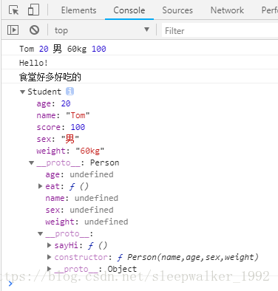Click the 'age: undefined' prototype property
Image resolution: width=278 pixels, height=291 pixels.
(79, 174)
